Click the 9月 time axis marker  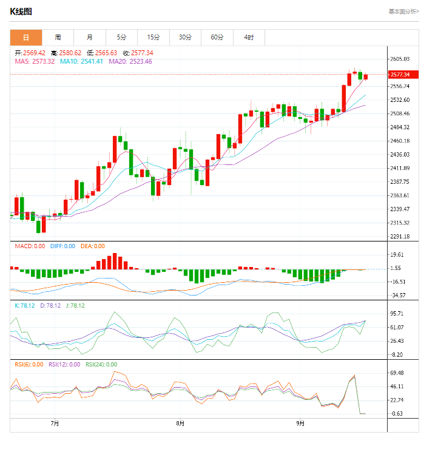[300, 423]
